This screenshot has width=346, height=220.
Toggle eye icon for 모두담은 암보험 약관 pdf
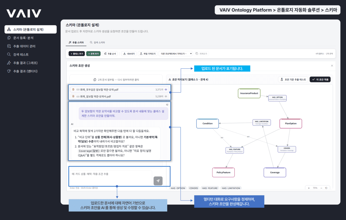166,90
